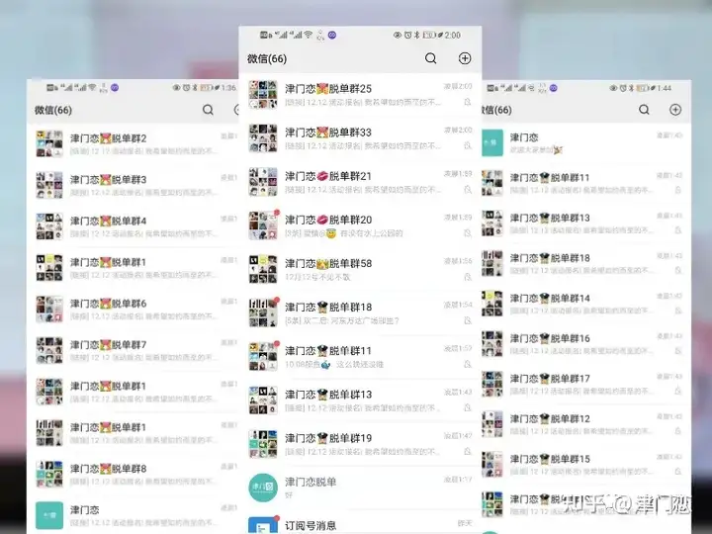Click mute bell on right screen 脱单群11 row
Screen dimensions: 712x534
tap(678, 190)
